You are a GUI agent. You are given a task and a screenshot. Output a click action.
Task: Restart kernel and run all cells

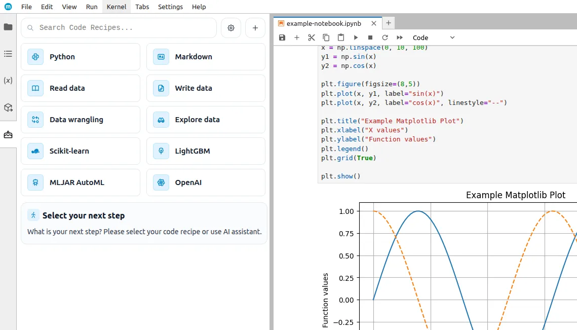[x=400, y=38]
